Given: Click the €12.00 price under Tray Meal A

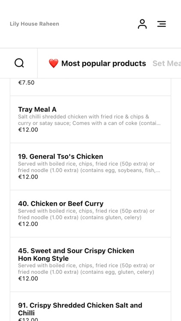Looking at the screenshot, I should (28, 130).
